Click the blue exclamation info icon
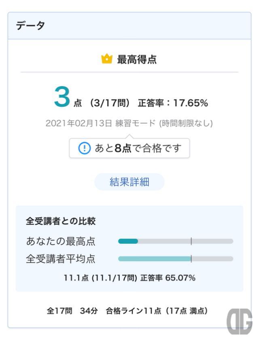This screenshot has height=341, width=259. click(x=84, y=148)
